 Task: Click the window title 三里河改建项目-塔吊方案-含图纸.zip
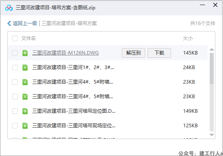(56, 8)
